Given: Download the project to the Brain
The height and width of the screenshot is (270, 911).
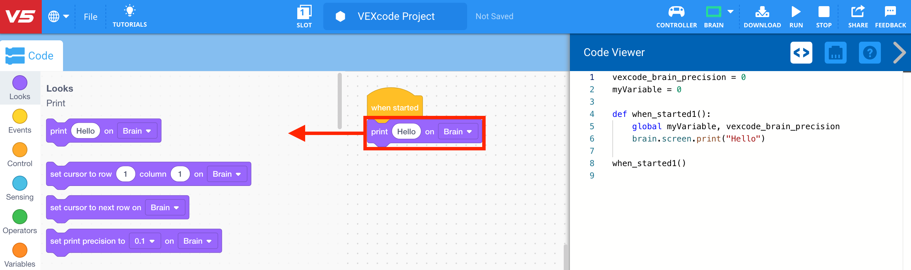Looking at the screenshot, I should [762, 15].
